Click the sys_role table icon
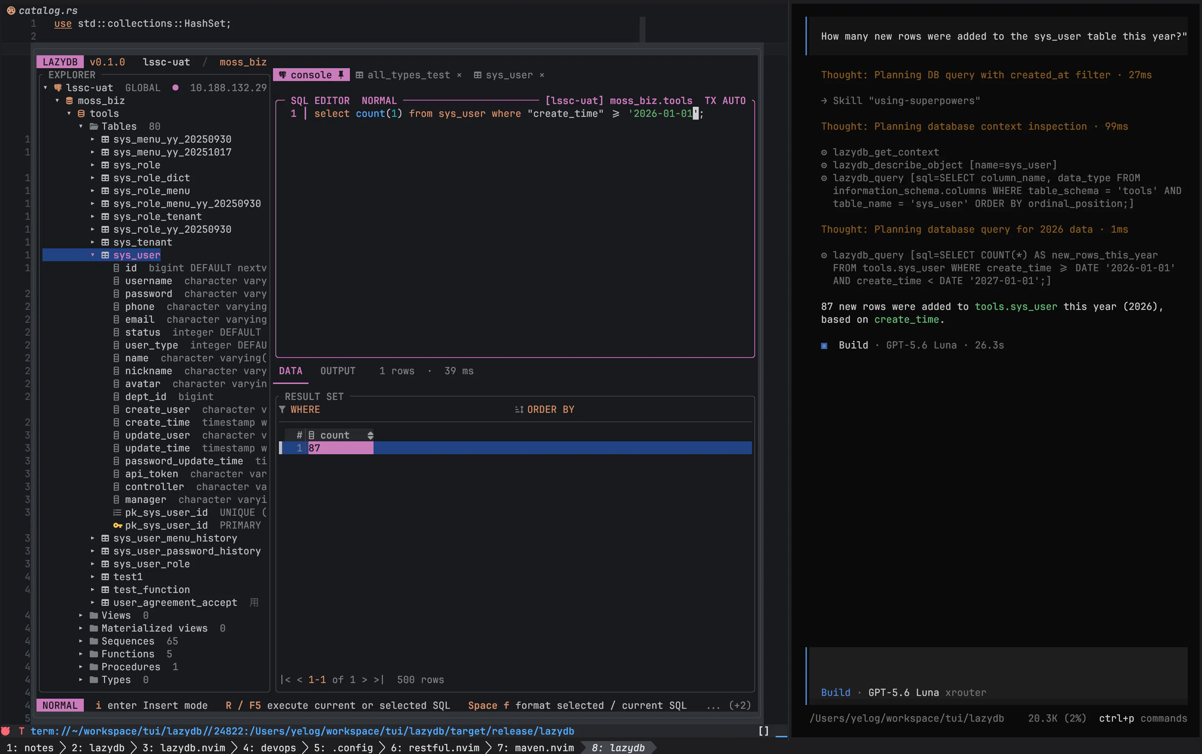This screenshot has width=1202, height=754. 105,165
